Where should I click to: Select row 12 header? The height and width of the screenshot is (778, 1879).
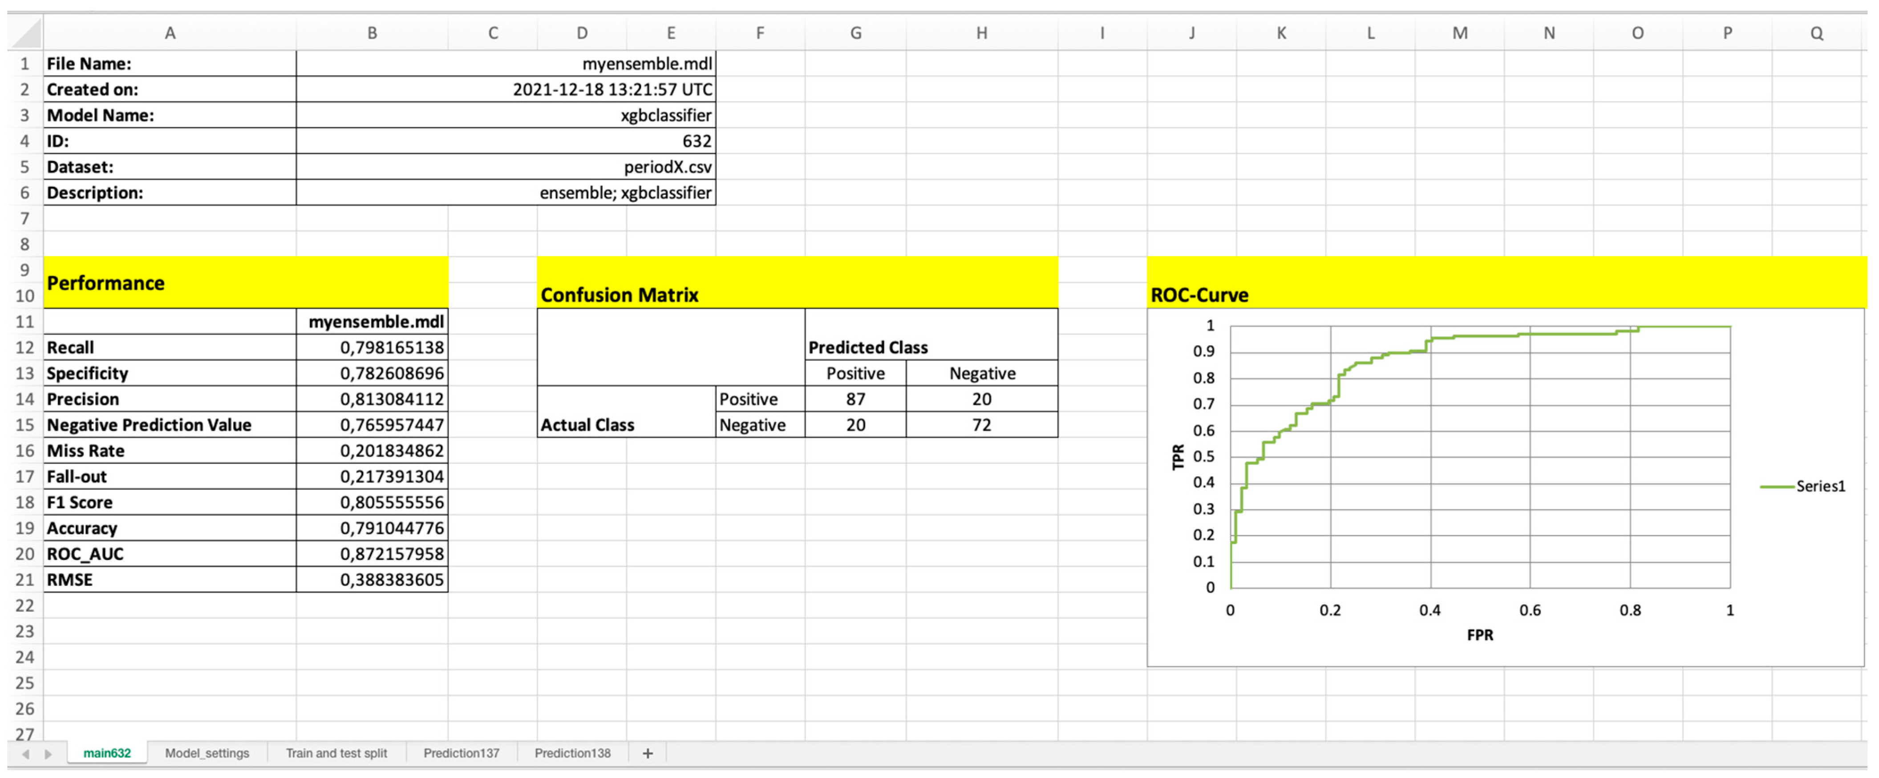[x=25, y=348]
